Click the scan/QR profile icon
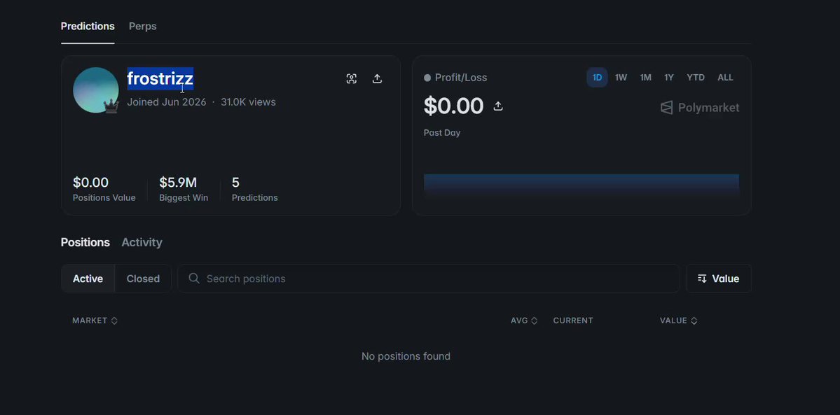The height and width of the screenshot is (415, 840). (x=352, y=78)
